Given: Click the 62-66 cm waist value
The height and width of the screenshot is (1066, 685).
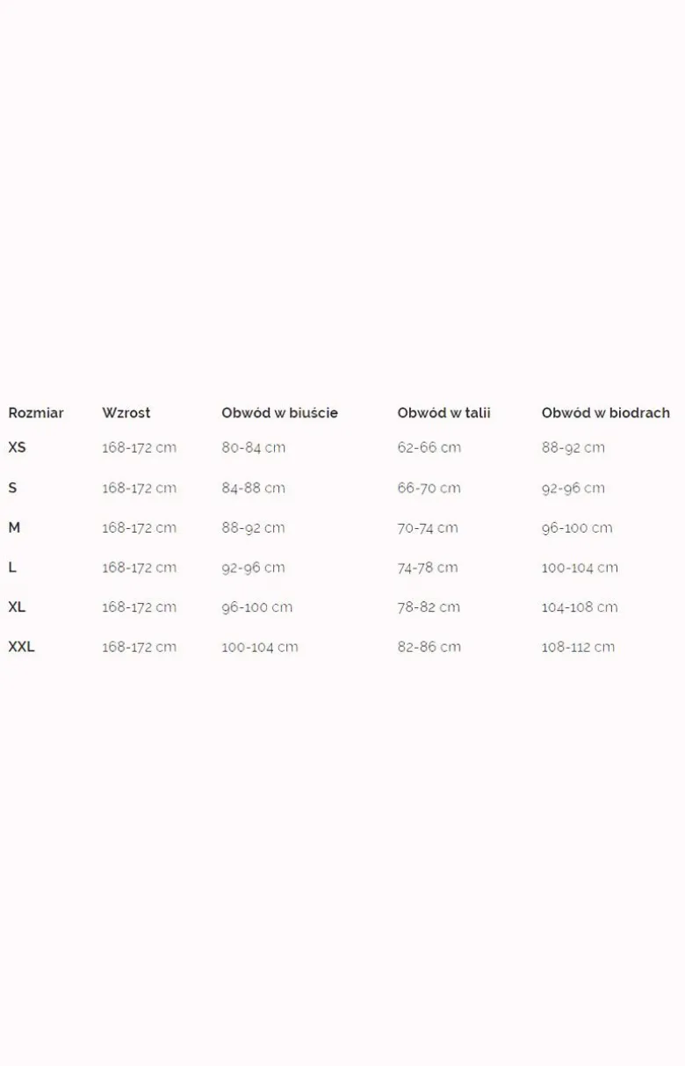Looking at the screenshot, I should coord(429,447).
